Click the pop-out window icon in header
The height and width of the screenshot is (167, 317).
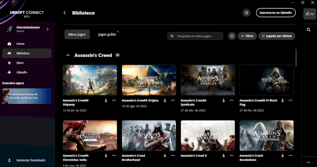coord(246,13)
